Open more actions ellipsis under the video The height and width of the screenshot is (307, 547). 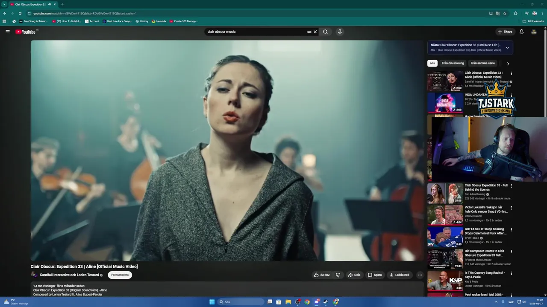click(x=420, y=275)
